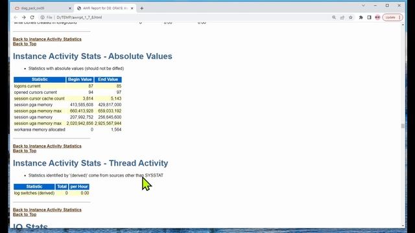Open a new browser tab
415x233 pixels.
tap(141, 8)
